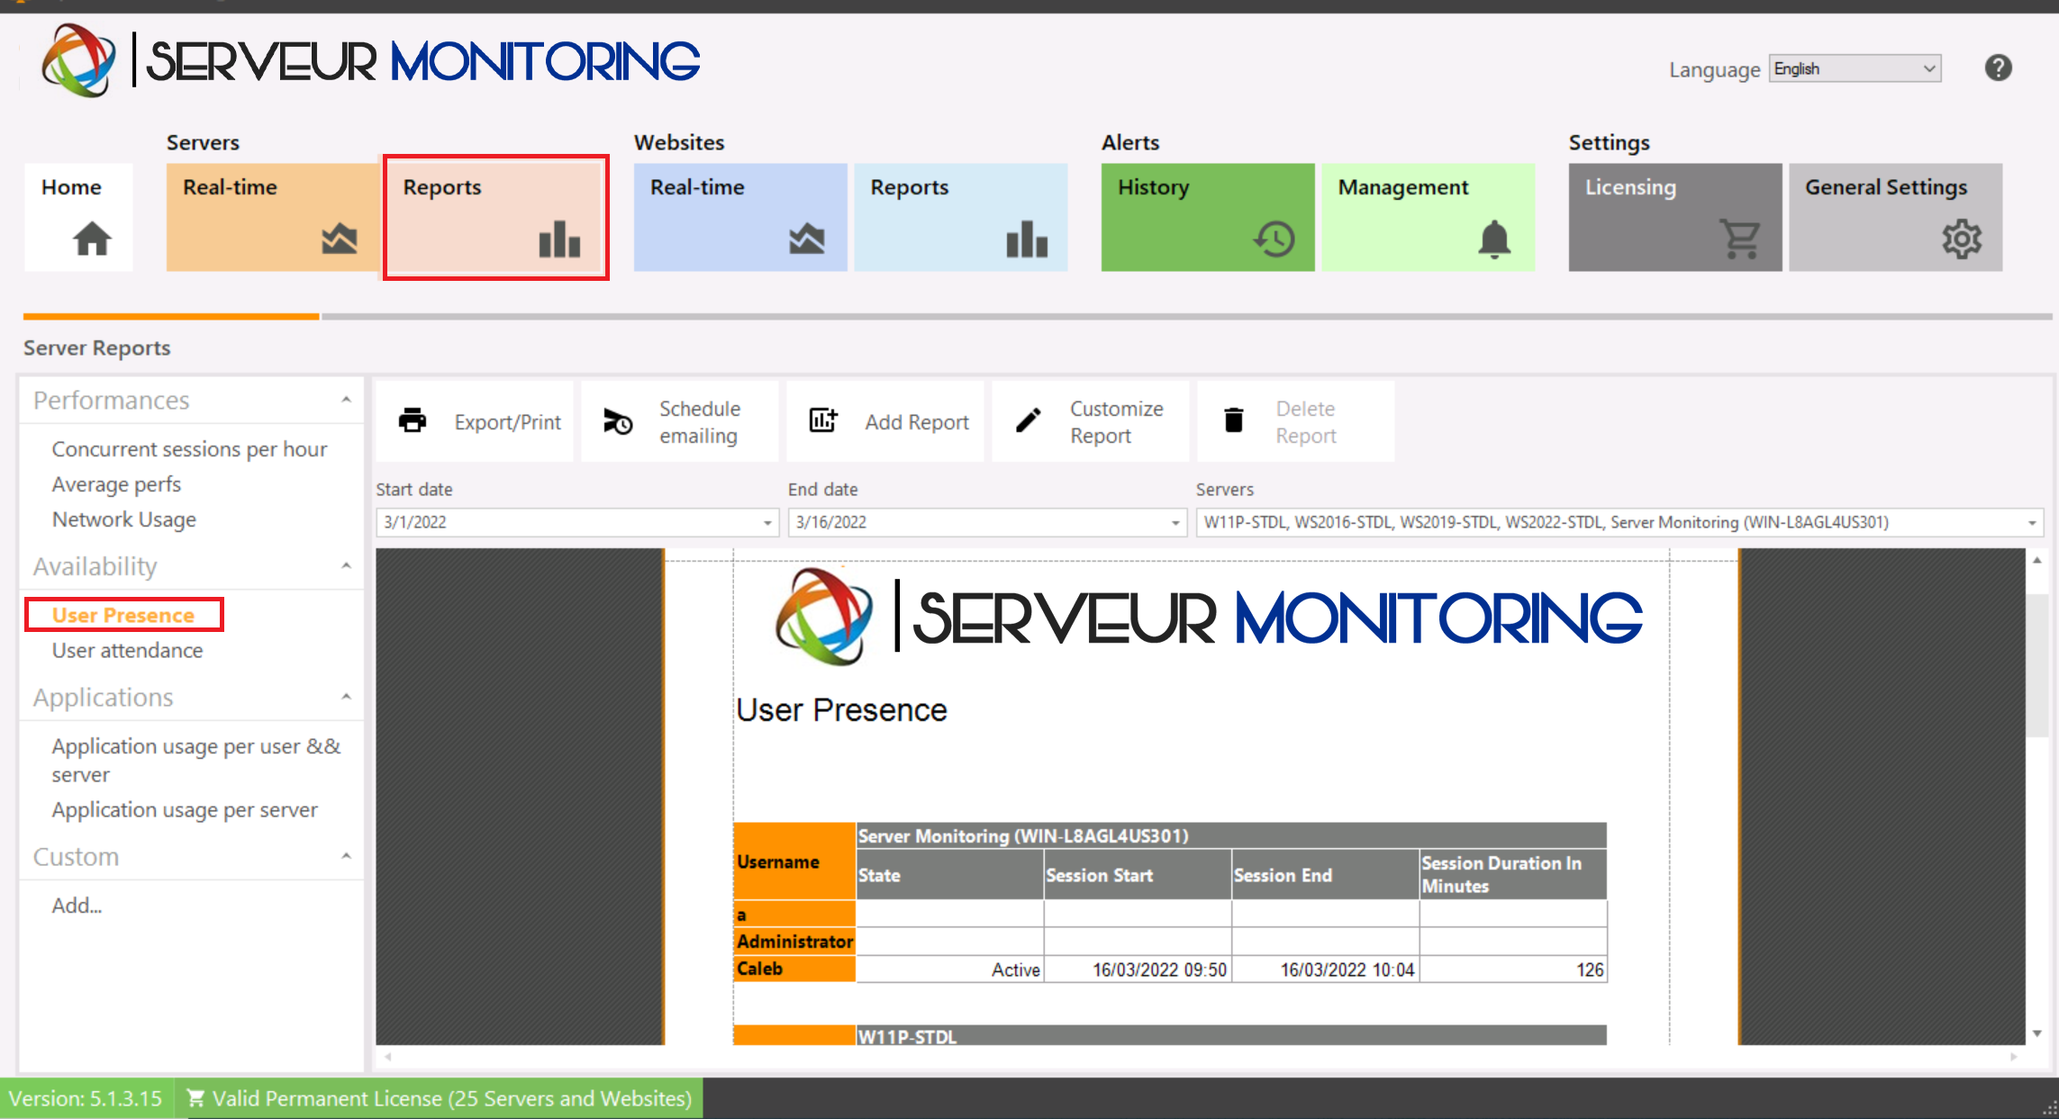Collapse the Applications section

[x=346, y=698]
